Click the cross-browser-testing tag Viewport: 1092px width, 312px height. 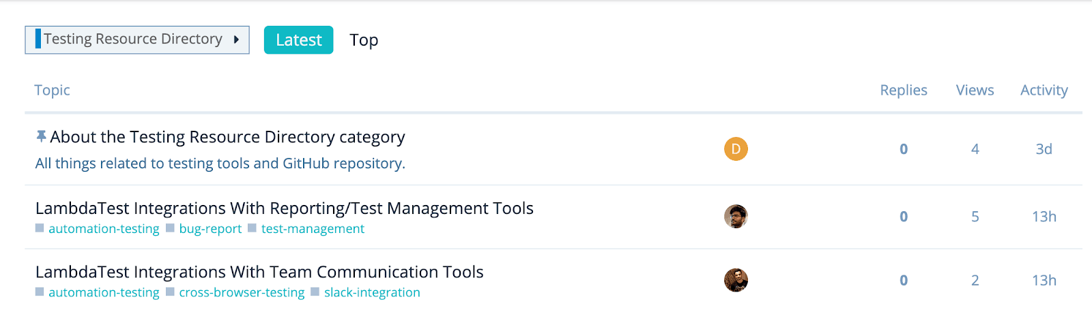[242, 292]
